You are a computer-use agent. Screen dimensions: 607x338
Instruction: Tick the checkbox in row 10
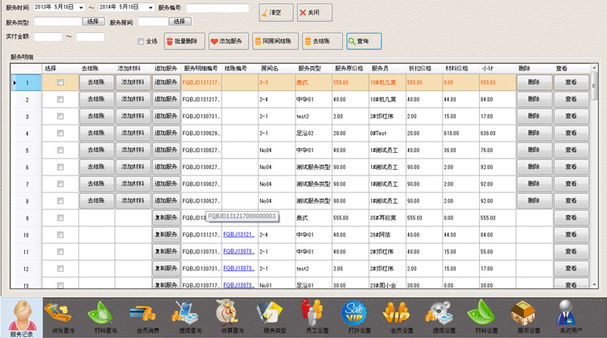(x=60, y=235)
